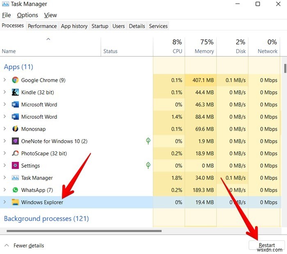
Task: Expand the Monosnap process entry
Action: (x=5, y=129)
